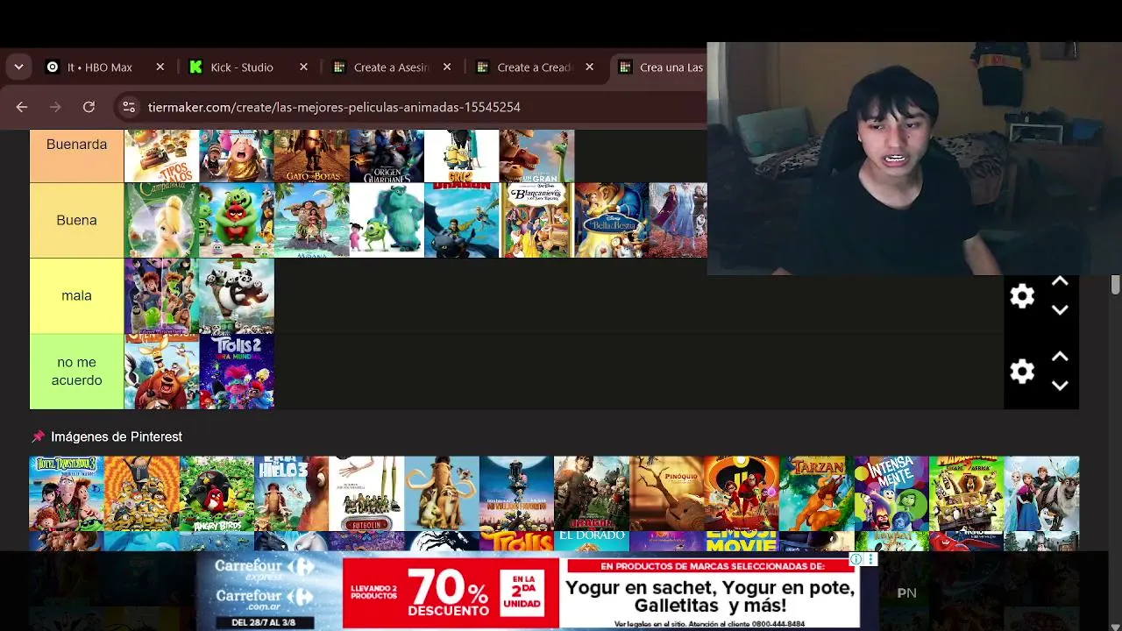
Task: Close the Create a Asesin tab
Action: 447,67
